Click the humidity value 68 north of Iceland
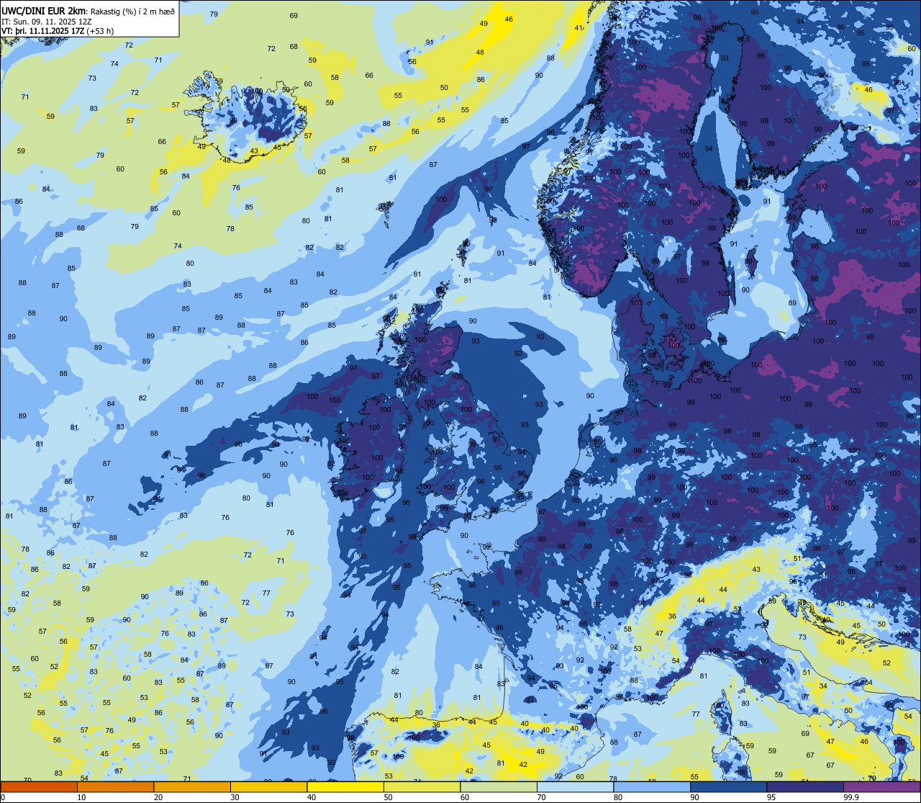 (x=294, y=47)
